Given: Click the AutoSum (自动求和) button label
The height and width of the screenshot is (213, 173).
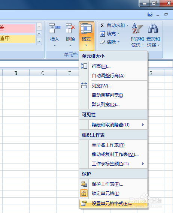Looking at the screenshot, I should coord(116,25).
